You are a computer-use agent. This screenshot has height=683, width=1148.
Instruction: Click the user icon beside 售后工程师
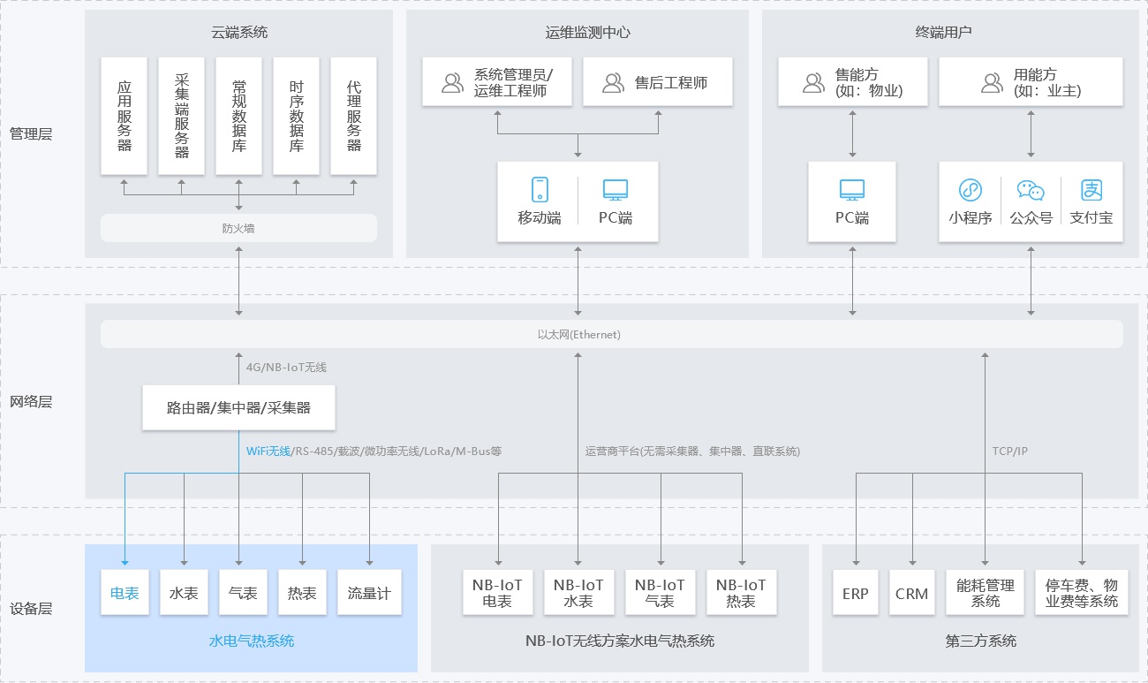pos(613,83)
